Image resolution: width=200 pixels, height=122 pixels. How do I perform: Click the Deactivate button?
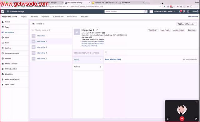192,30
